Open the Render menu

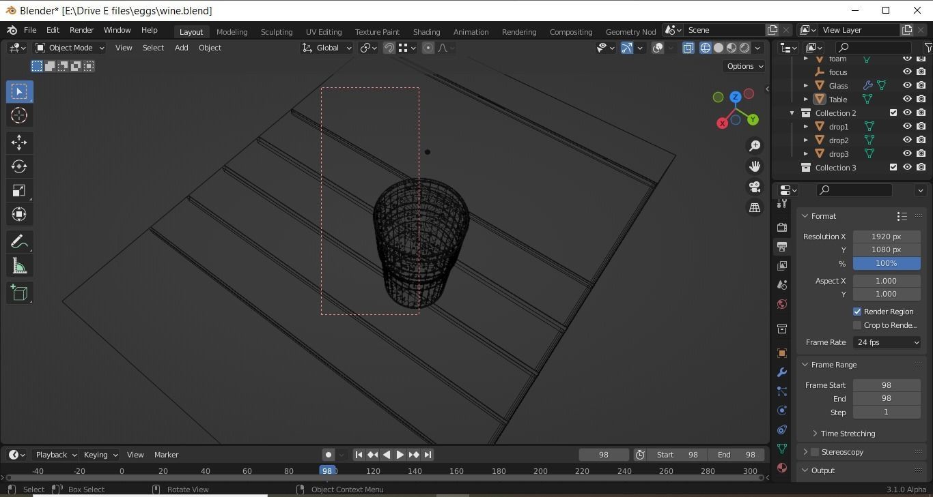click(x=81, y=30)
